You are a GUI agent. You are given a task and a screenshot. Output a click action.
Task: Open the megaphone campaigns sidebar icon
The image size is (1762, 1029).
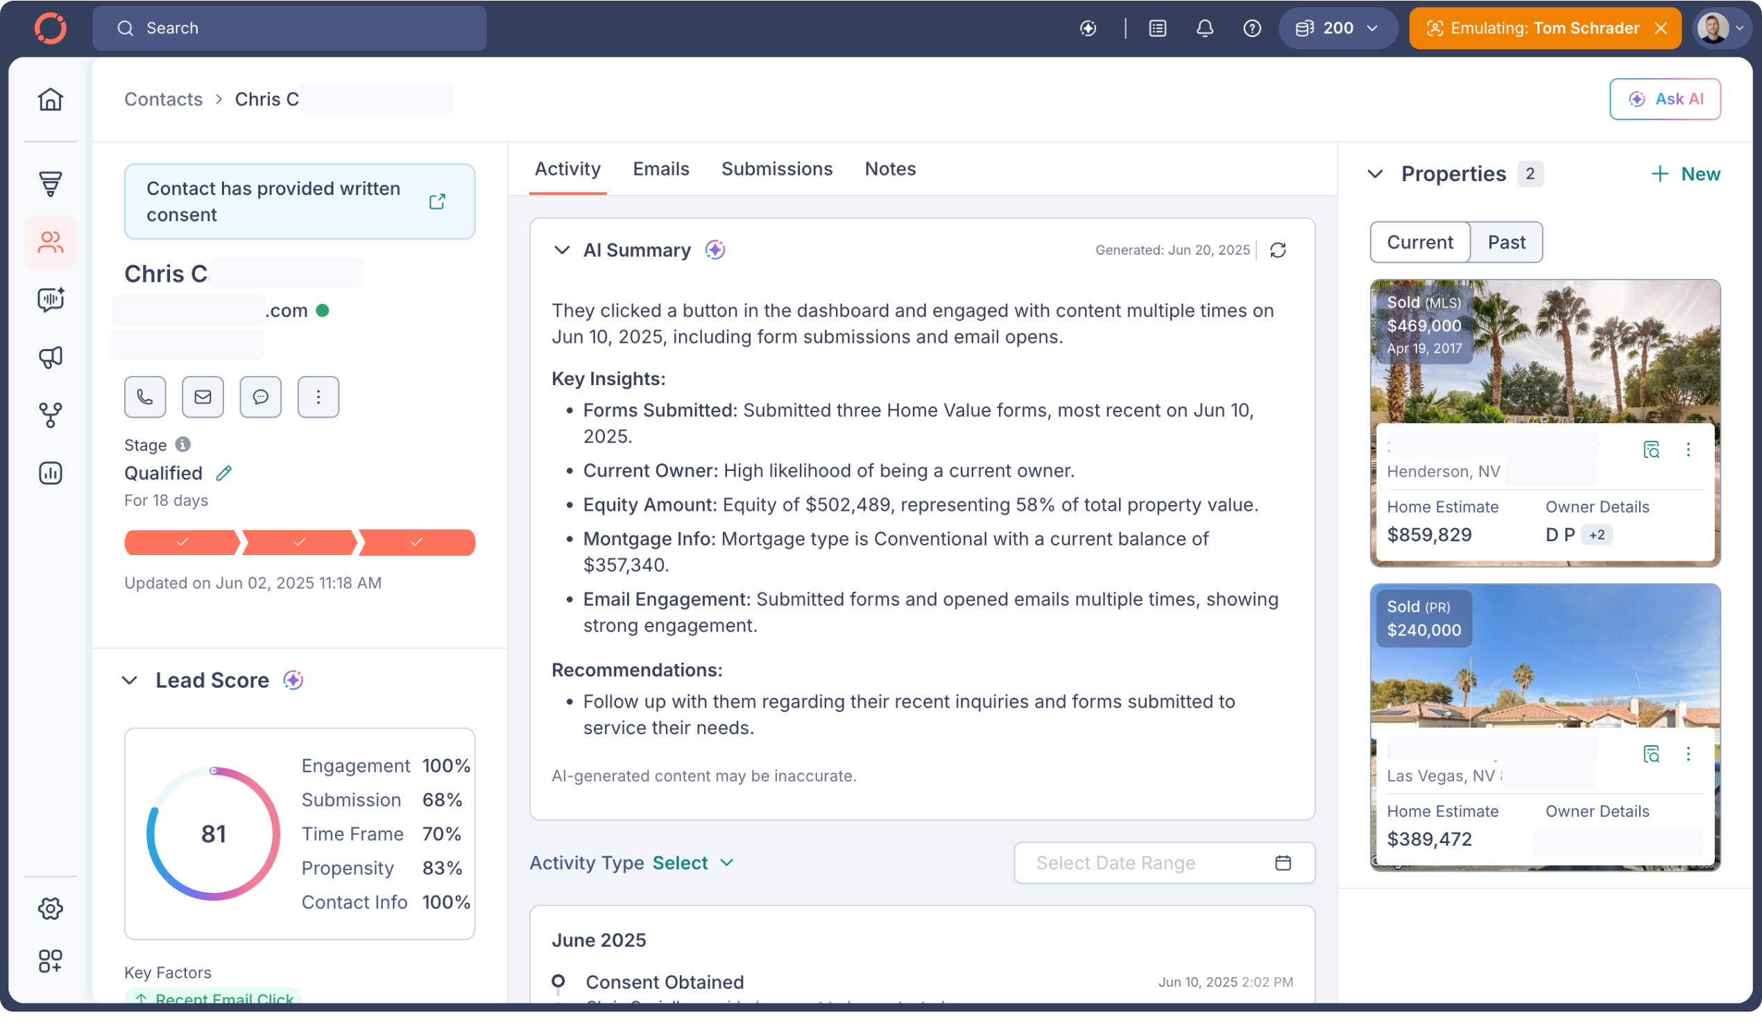[x=51, y=357]
